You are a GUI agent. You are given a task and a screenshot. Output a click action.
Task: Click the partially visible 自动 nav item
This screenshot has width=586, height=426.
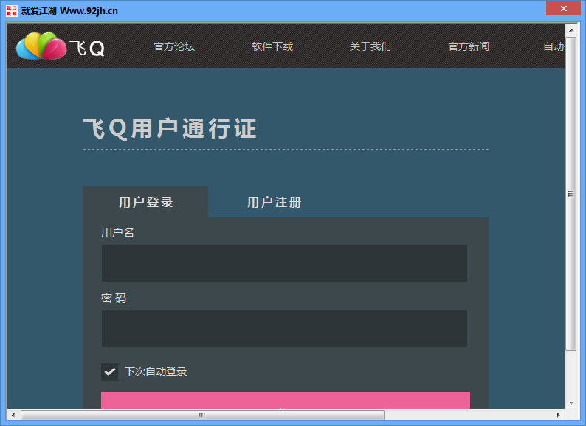click(x=554, y=46)
